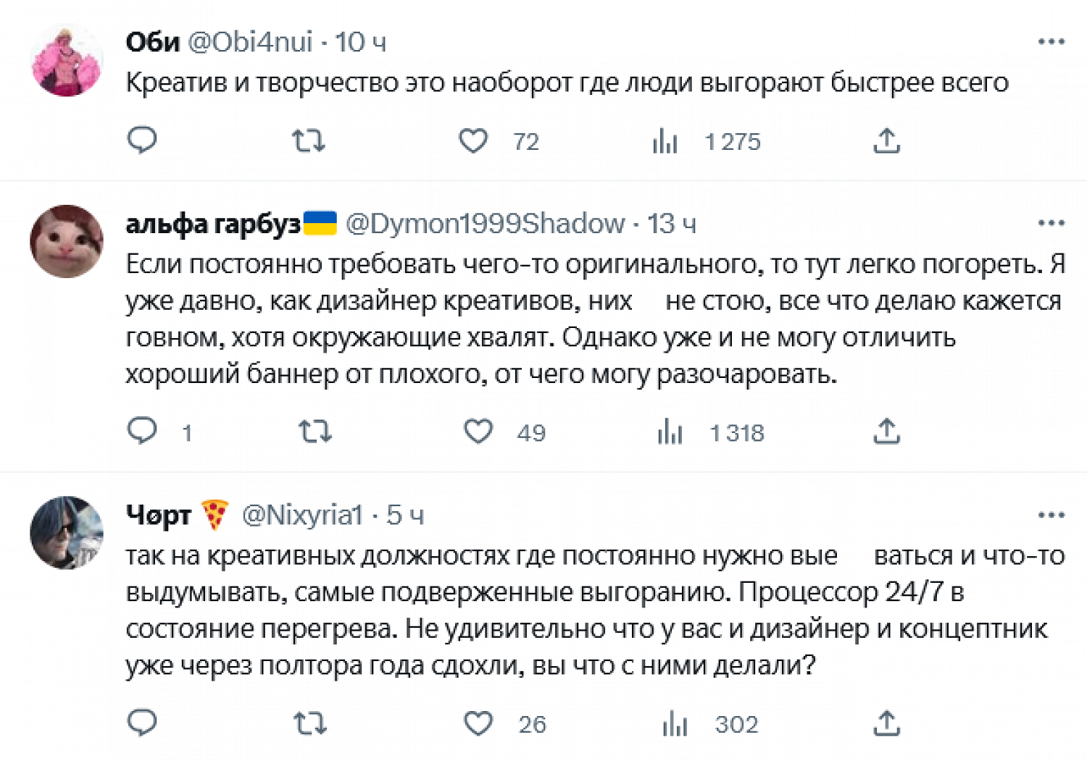1087x761 pixels.
Task: Retweet the post by @Obi4nui
Action: coord(308,140)
